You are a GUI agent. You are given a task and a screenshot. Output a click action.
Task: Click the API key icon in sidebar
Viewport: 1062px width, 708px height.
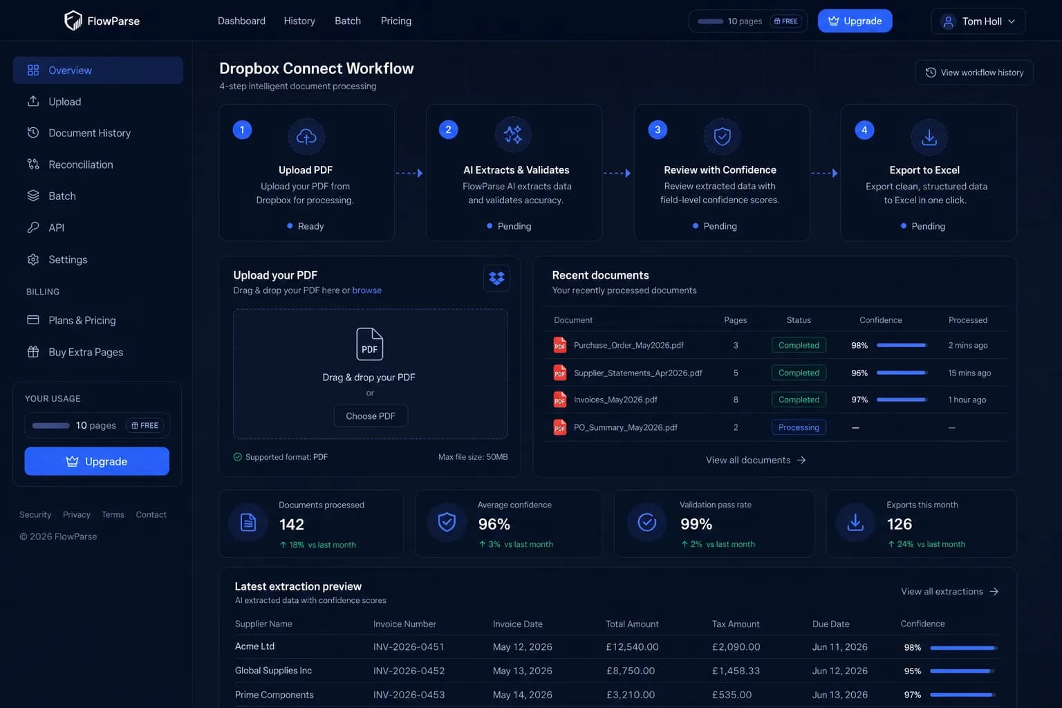[33, 227]
